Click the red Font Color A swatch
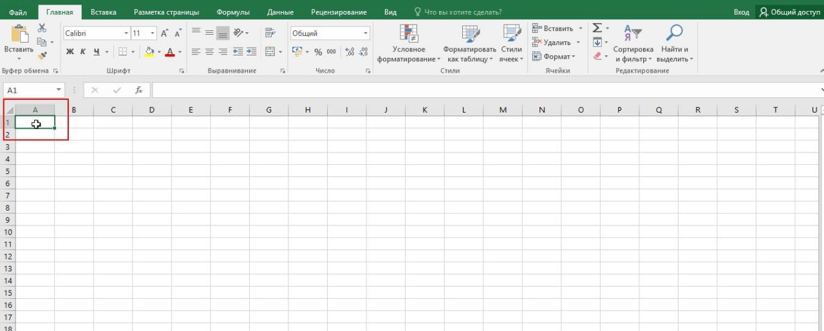This screenshot has height=331, width=824. coord(170,52)
